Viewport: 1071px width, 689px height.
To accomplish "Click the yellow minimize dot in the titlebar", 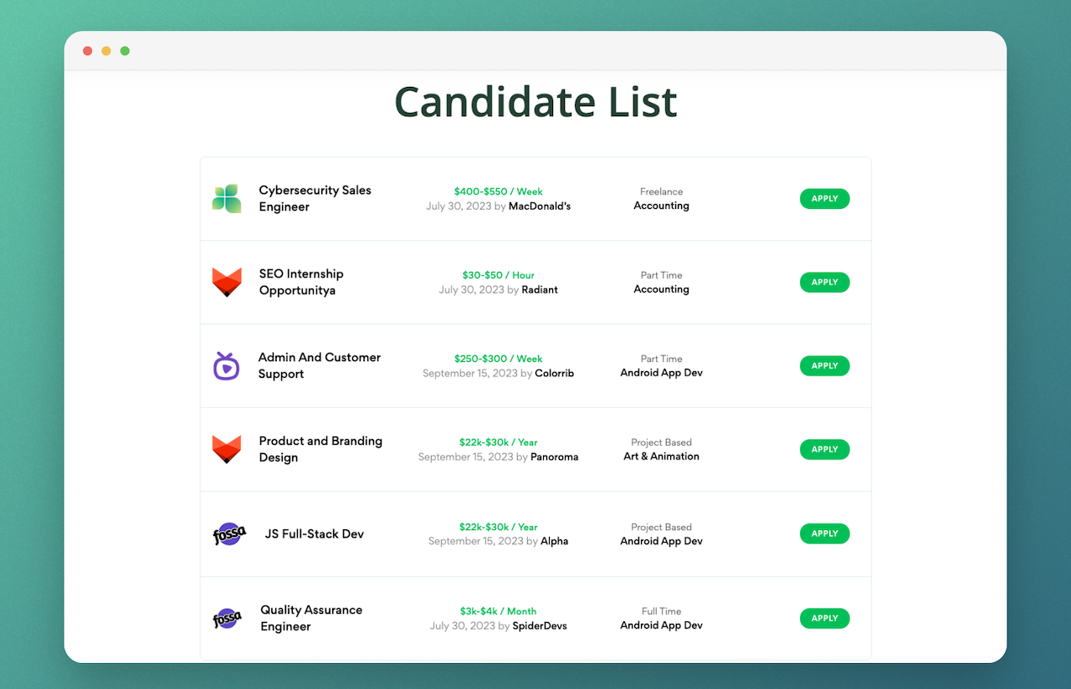I will tap(106, 50).
